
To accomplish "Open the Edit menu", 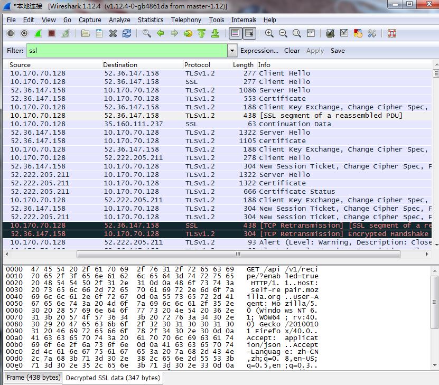I will pyautogui.click(x=29, y=20).
